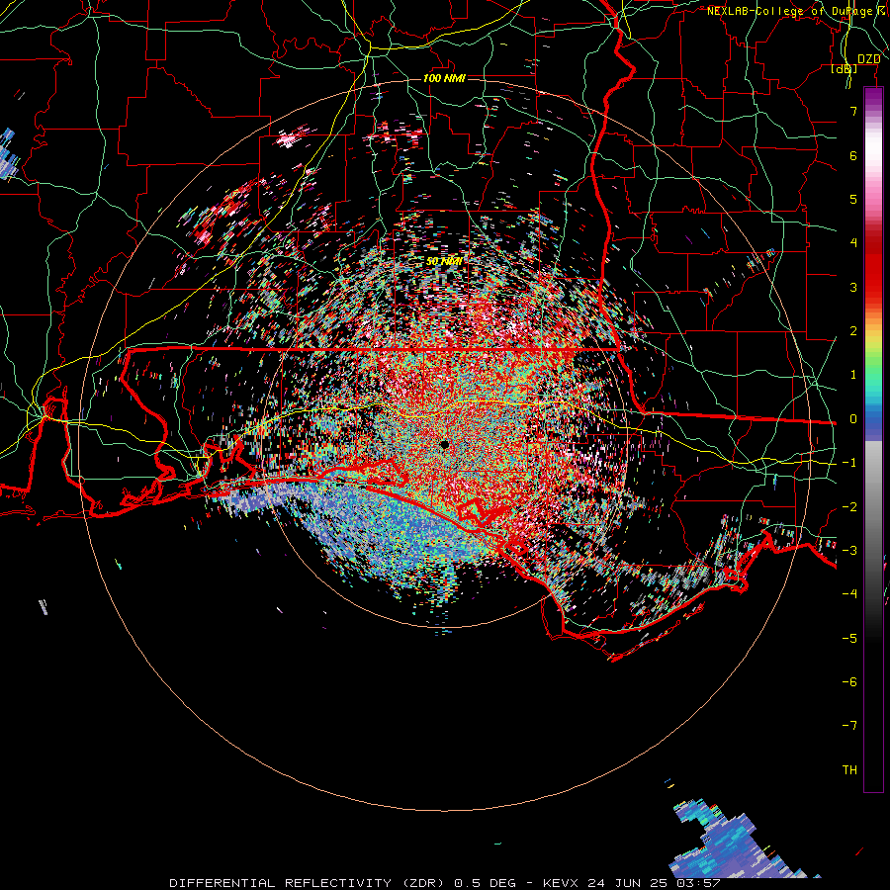
Task: Click the -4 value on color scale
Action: click(849, 594)
